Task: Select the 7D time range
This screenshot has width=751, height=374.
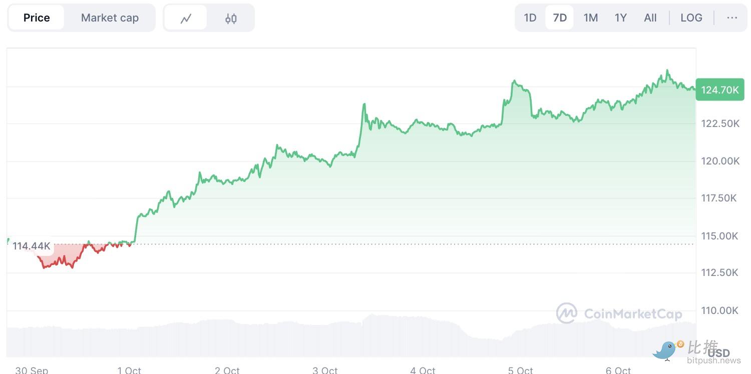Action: [559, 18]
